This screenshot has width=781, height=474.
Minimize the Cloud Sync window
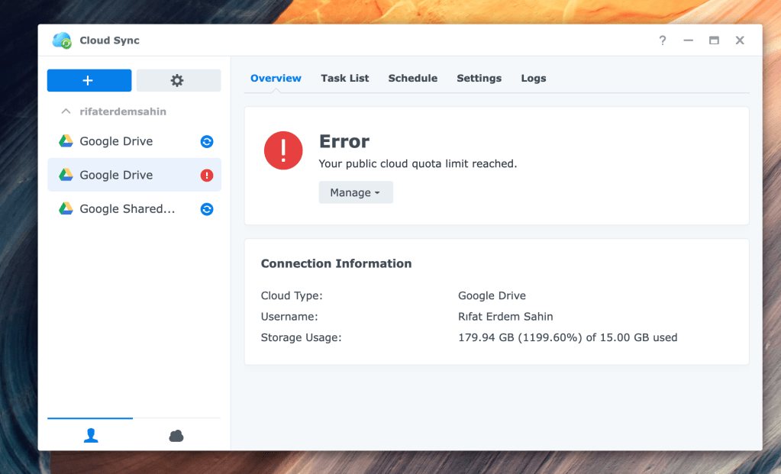pos(689,40)
